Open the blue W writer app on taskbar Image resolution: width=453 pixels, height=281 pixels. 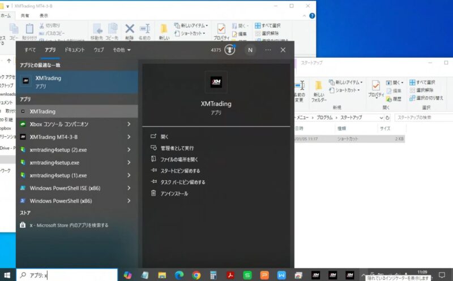coord(281,275)
